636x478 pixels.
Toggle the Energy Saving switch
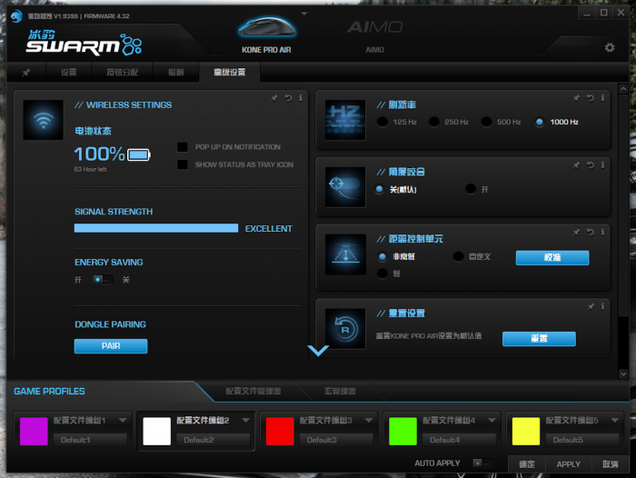(x=103, y=280)
